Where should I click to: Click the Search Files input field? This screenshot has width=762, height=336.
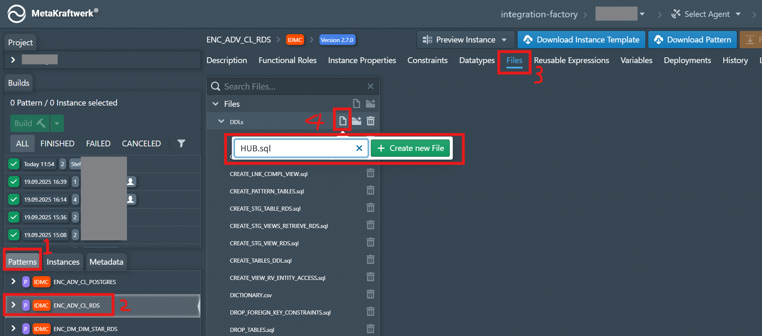pyautogui.click(x=293, y=87)
